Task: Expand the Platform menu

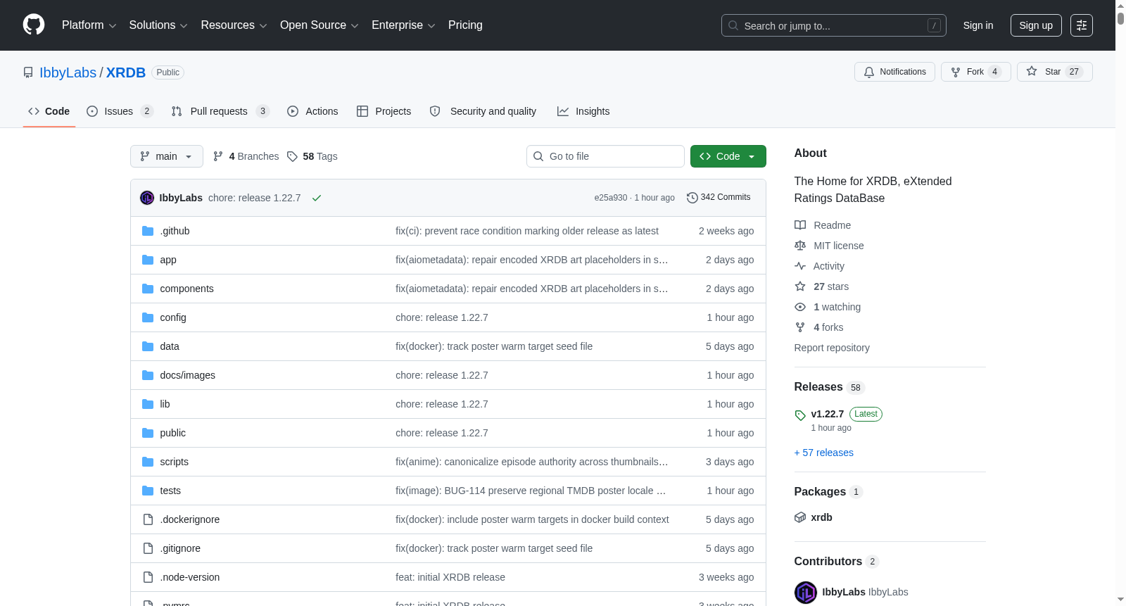Action: (x=89, y=25)
